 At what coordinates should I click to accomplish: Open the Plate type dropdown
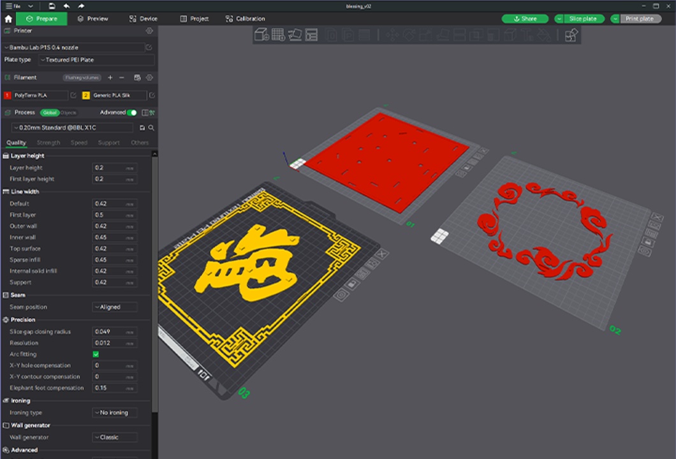coord(96,60)
